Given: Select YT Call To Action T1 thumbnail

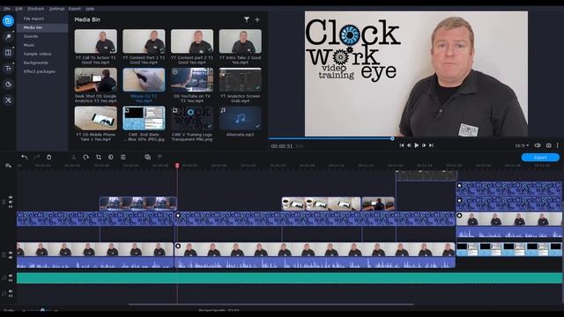Looking at the screenshot, I should tap(96, 41).
